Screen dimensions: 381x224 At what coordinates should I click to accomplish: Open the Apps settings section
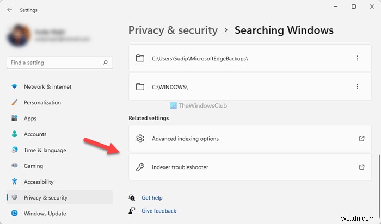pyautogui.click(x=30, y=119)
